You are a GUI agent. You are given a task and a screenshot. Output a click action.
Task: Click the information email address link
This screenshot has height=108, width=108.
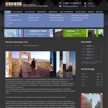pyautogui.click(x=70, y=6)
